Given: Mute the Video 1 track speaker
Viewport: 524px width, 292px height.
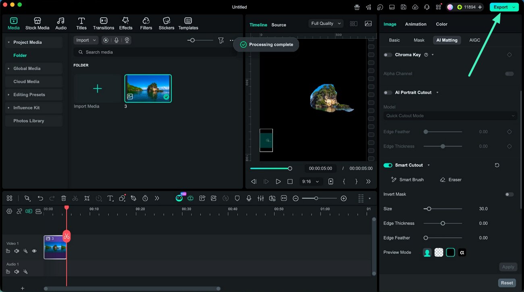Looking at the screenshot, I should 17,251.
